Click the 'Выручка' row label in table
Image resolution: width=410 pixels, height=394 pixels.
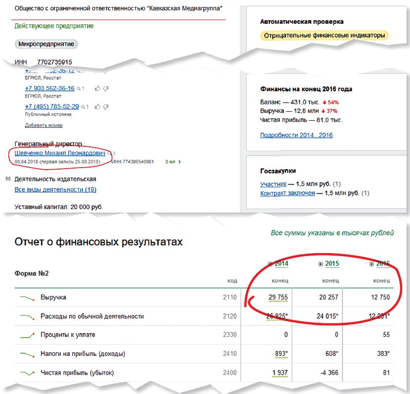click(x=53, y=298)
